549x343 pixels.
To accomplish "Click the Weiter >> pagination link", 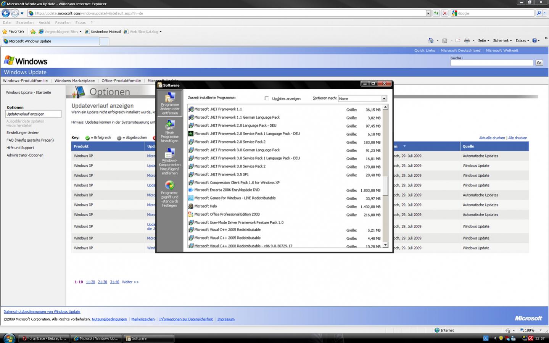I will (130, 282).
